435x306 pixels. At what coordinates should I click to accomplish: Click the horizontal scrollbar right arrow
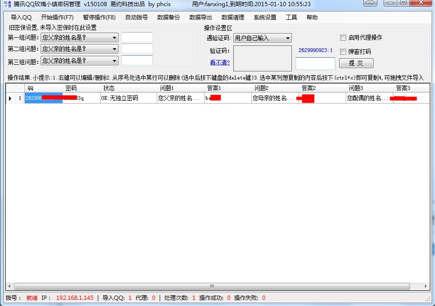coord(426,286)
